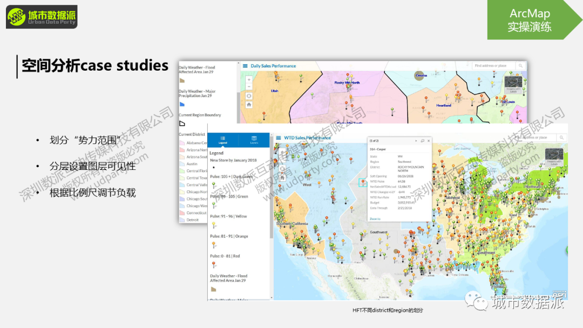
Task: Click the Pulse 105+ Dark Green pin symbol
Action: (214, 185)
